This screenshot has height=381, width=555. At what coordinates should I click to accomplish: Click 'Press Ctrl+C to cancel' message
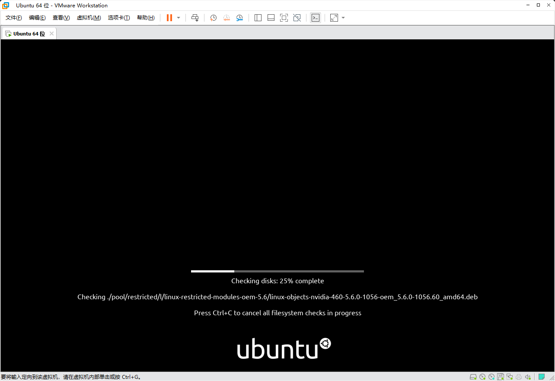click(x=277, y=313)
